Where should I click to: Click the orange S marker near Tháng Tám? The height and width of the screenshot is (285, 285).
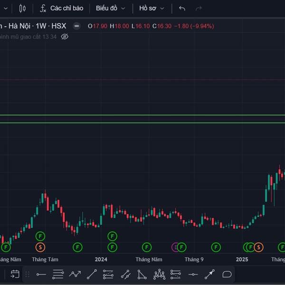point(40,247)
